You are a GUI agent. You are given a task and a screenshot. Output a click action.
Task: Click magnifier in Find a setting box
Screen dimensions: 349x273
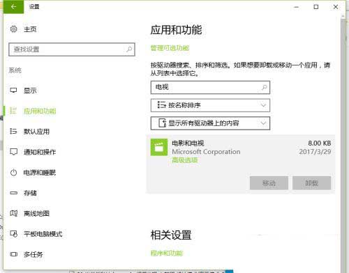pos(129,49)
